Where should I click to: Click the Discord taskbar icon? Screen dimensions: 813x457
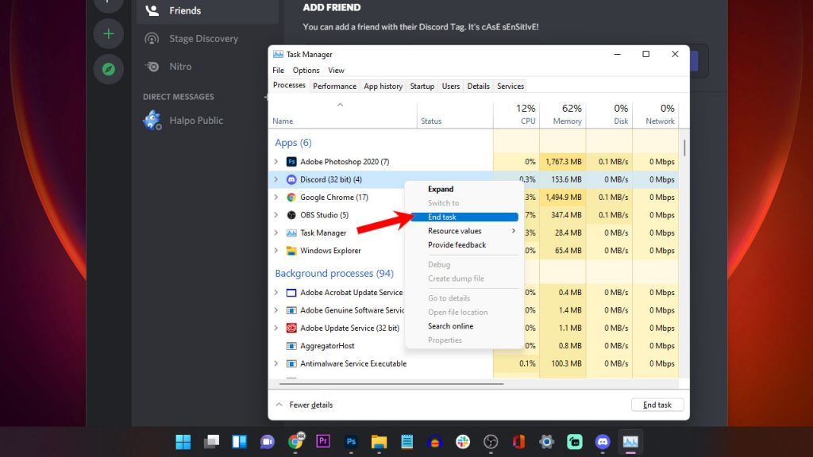tap(603, 441)
